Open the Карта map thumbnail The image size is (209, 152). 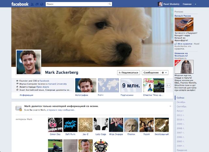point(108,85)
